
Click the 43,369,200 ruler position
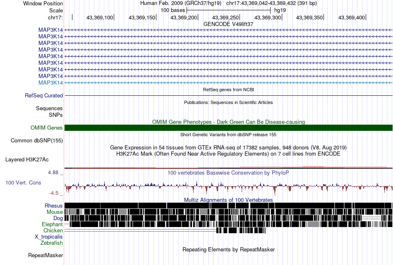tap(183, 17)
